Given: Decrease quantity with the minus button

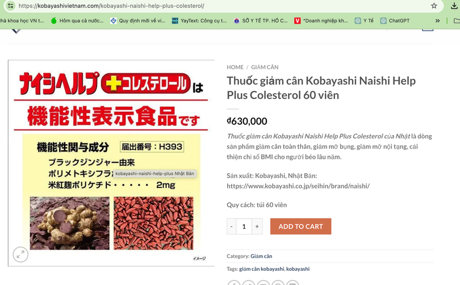Looking at the screenshot, I should point(232,227).
